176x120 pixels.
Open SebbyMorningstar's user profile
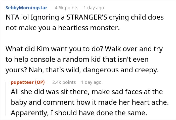point(26,8)
